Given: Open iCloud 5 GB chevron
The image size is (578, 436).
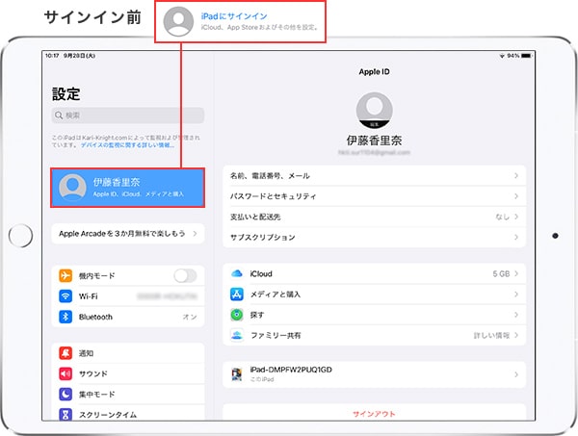Looking at the screenshot, I should [x=516, y=273].
